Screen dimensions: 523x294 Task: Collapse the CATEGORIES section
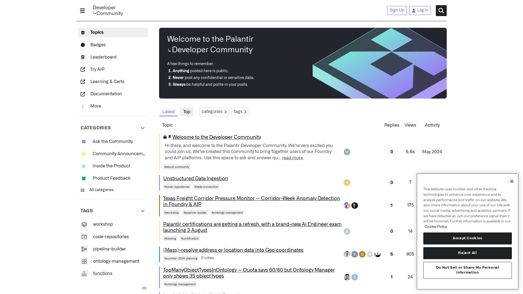pyautogui.click(x=142, y=128)
